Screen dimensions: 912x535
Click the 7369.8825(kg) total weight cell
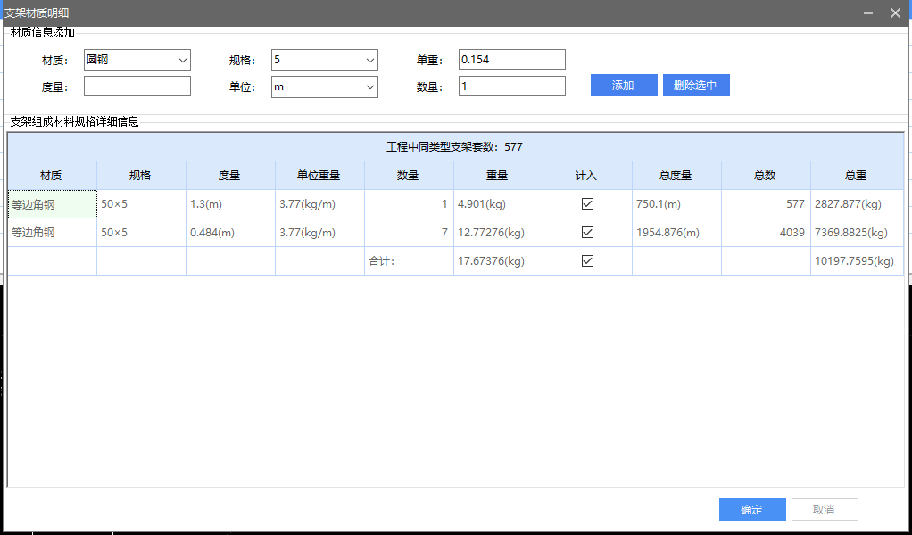[856, 233]
